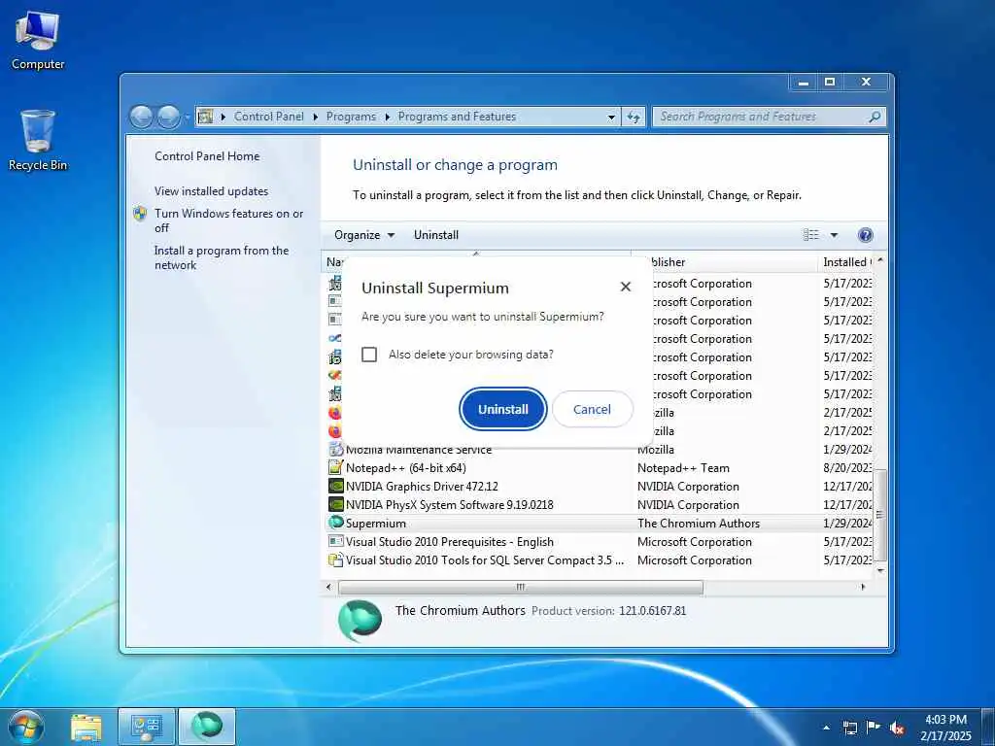The width and height of the screenshot is (995, 746).
Task: Click the SQL Server Compact tools icon
Action: coord(335,559)
